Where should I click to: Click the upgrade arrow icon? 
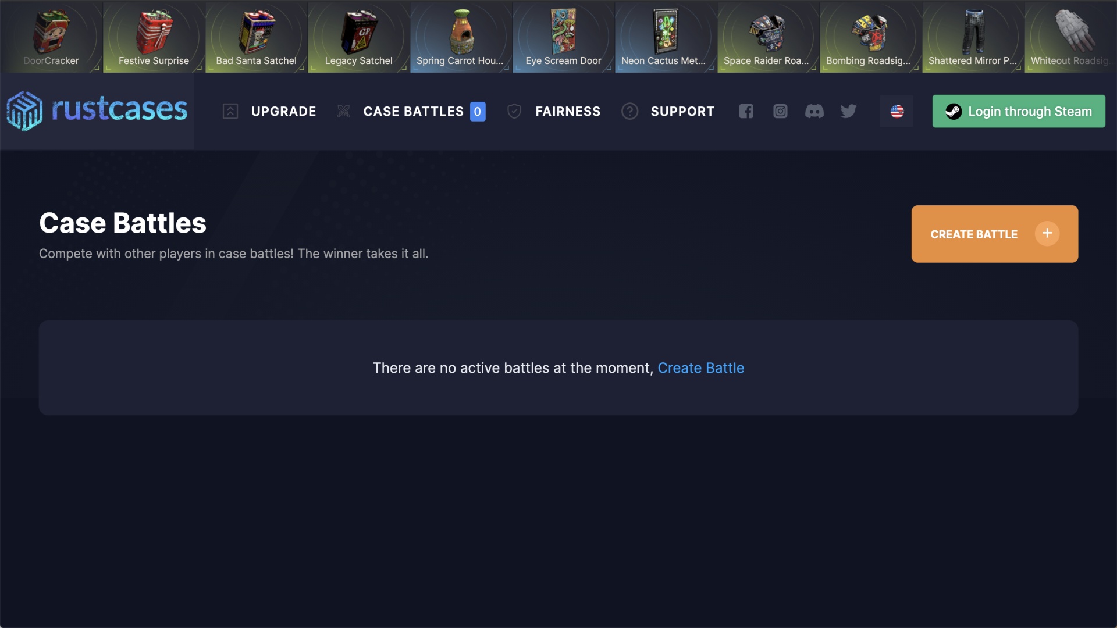[x=230, y=111]
